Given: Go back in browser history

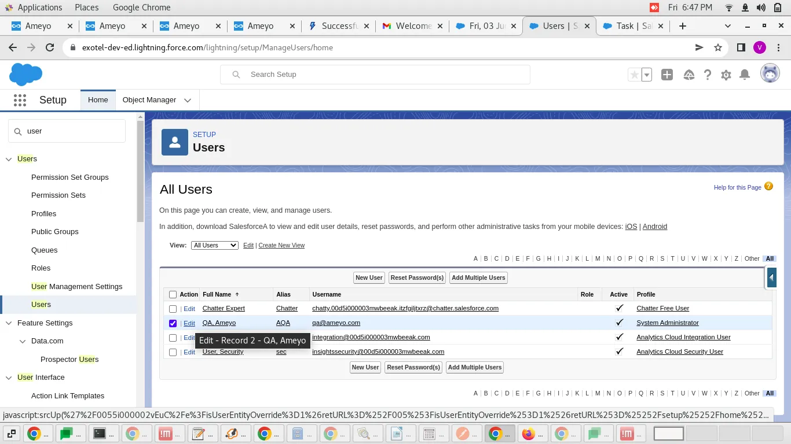Looking at the screenshot, I should (x=13, y=47).
